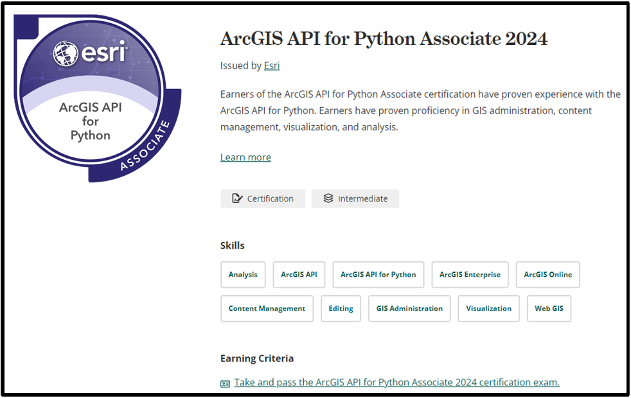Open the ArcGIS Enterprise skill tag
The height and width of the screenshot is (398, 631).
[470, 275]
